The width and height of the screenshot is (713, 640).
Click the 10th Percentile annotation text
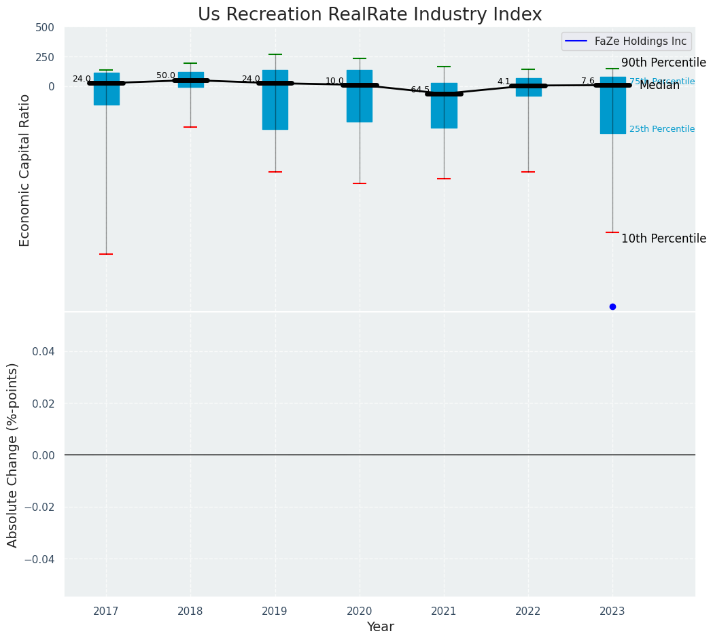pyautogui.click(x=663, y=238)
